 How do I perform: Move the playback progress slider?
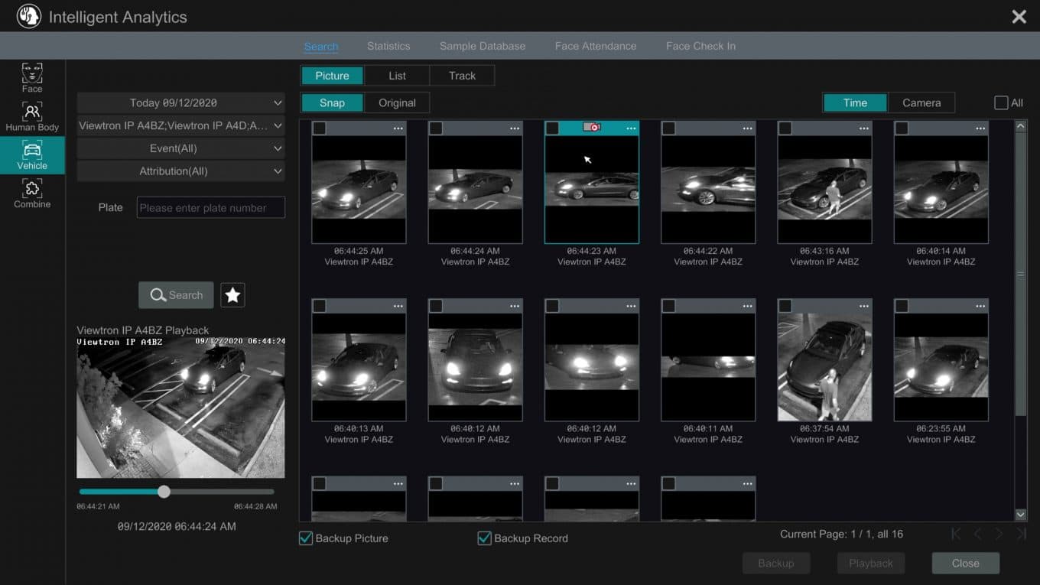164,492
